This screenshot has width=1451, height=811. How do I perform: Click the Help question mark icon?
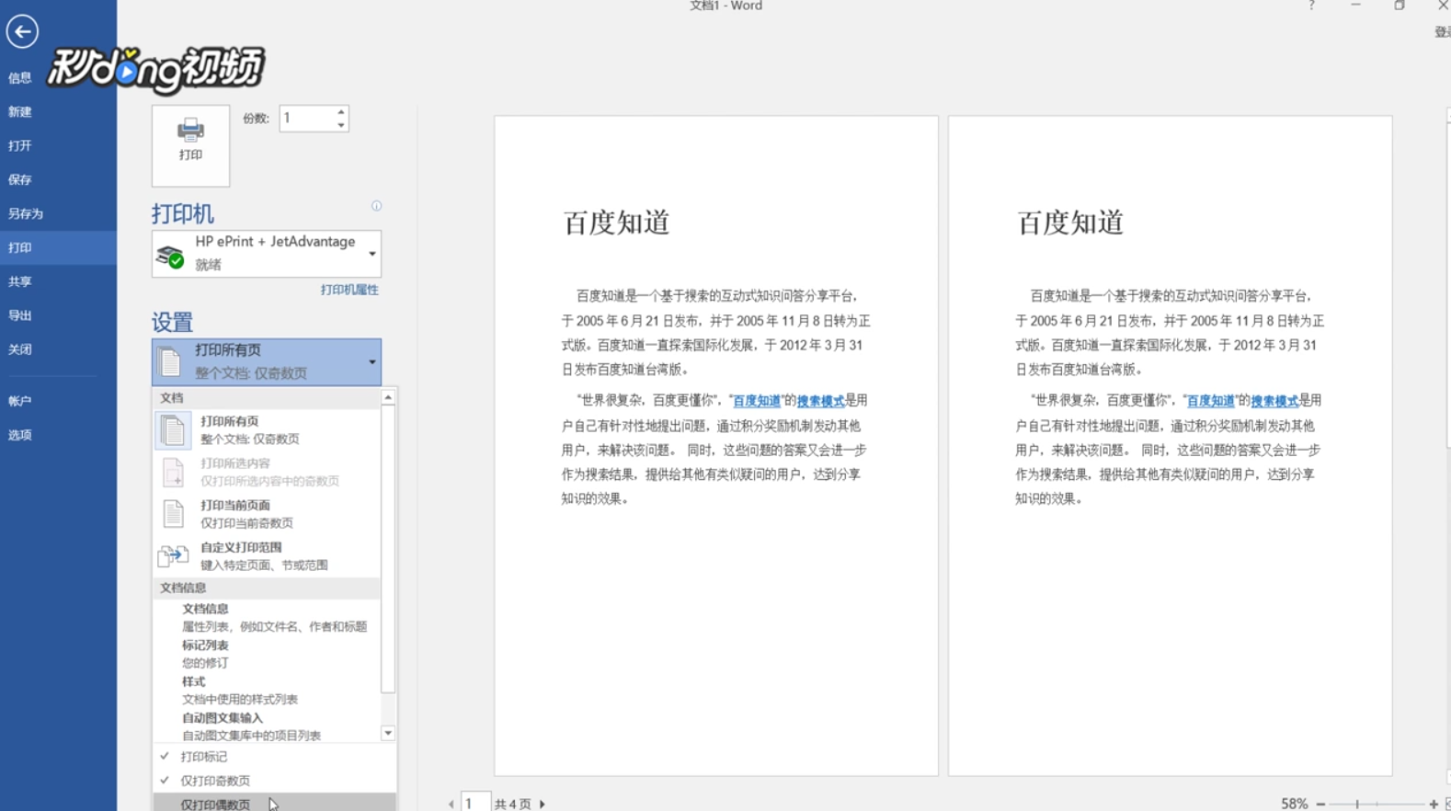(1311, 6)
